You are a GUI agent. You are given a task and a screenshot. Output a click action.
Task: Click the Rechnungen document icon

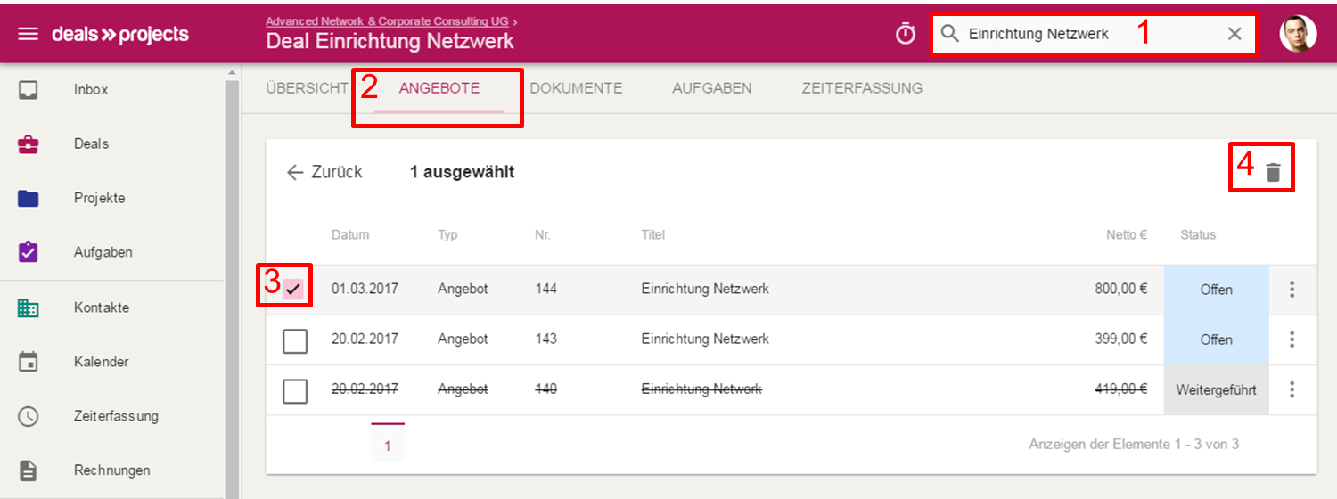[29, 470]
